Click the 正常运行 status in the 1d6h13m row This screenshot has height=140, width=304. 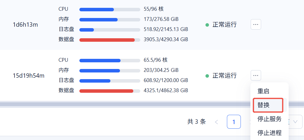[224, 25]
